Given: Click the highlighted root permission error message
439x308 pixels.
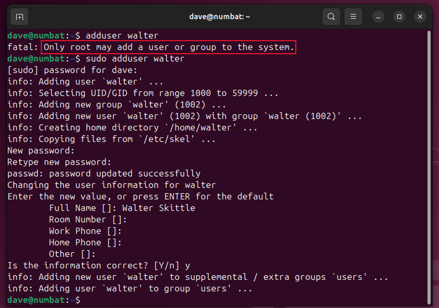Looking at the screenshot, I should [168, 47].
